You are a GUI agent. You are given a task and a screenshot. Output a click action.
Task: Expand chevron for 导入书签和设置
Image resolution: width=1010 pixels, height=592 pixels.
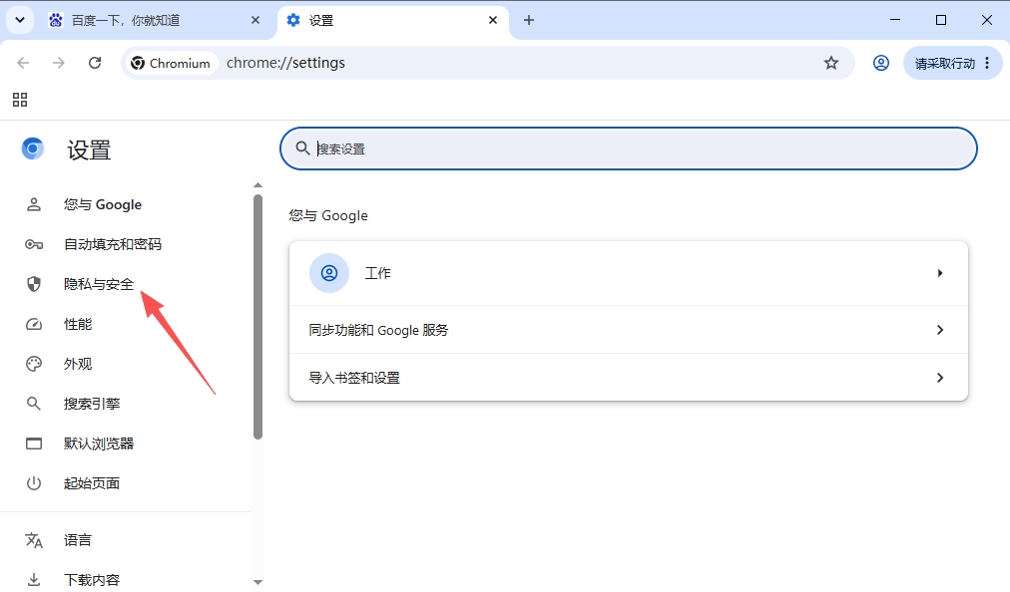pos(940,377)
